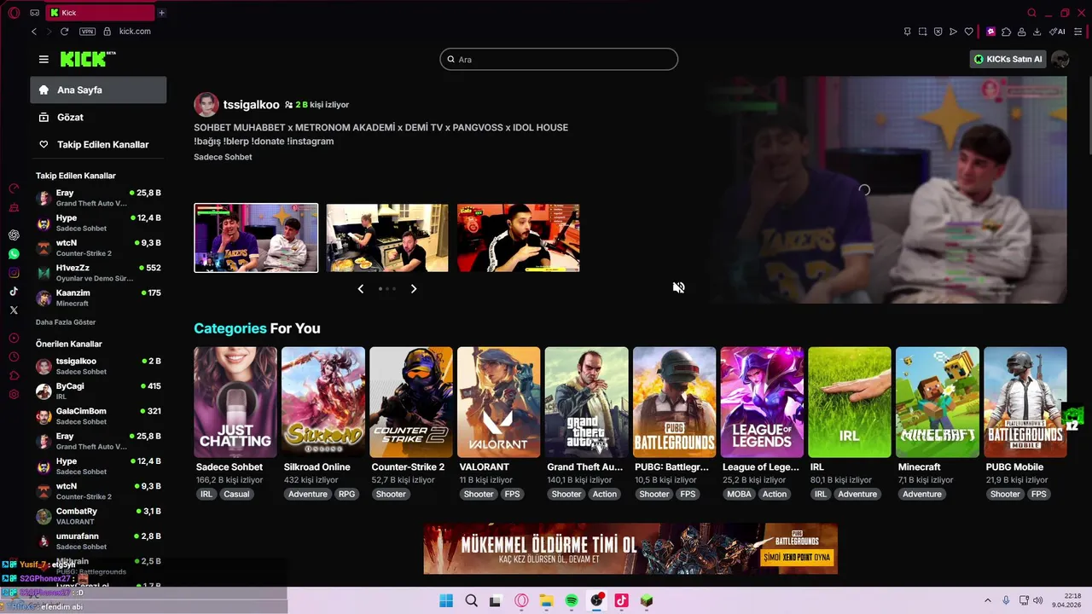
Task: Focus the Ara search field
Action: click(x=559, y=59)
